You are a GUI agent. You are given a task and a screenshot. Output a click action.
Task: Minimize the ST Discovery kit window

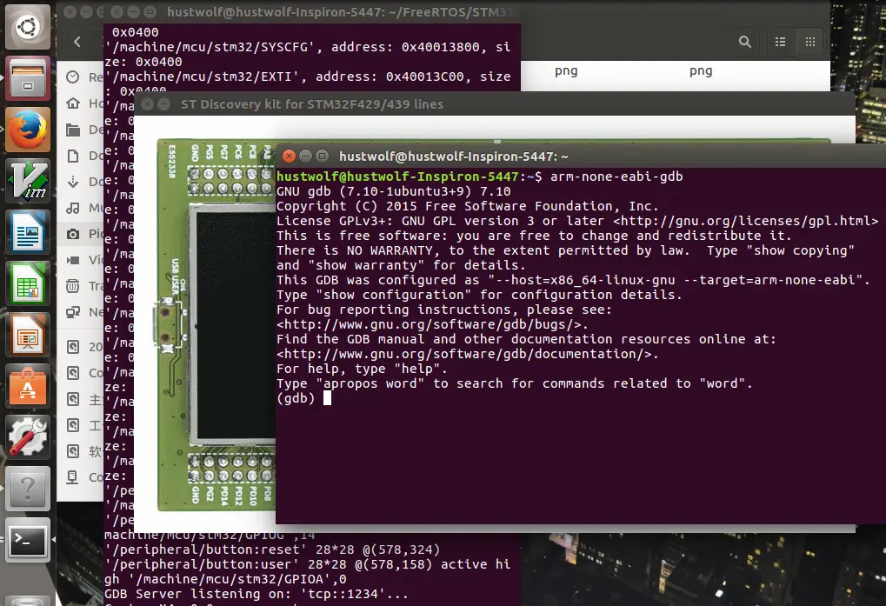point(163,104)
